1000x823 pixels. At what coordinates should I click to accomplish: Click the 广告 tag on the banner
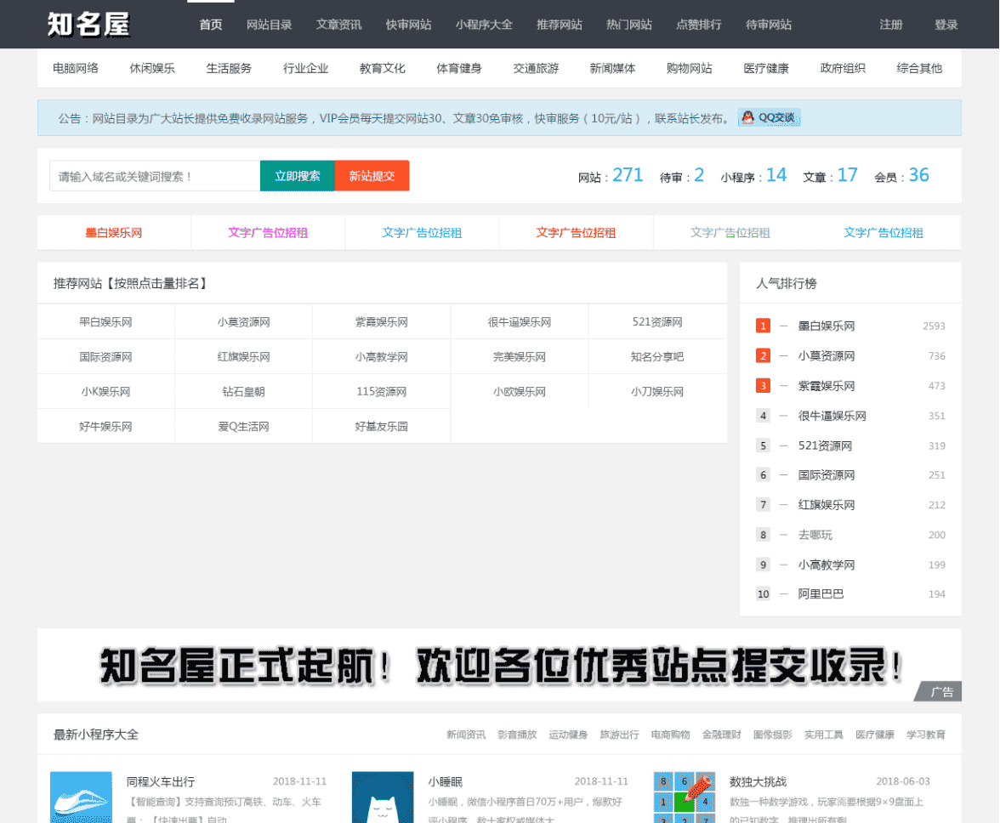point(940,692)
